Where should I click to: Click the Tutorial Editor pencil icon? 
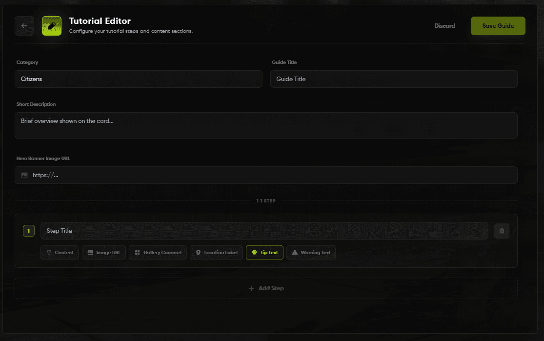(52, 25)
